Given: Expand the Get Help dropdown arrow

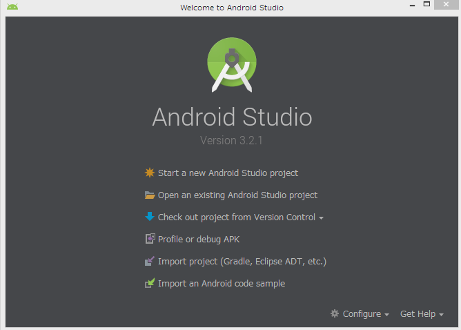Looking at the screenshot, I should tap(441, 315).
